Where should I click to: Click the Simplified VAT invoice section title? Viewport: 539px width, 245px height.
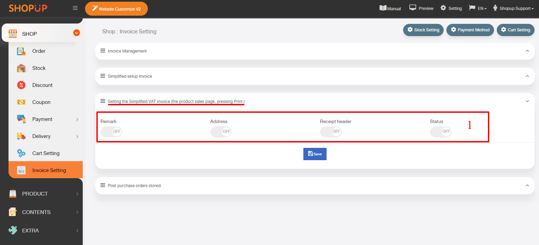tap(176, 102)
